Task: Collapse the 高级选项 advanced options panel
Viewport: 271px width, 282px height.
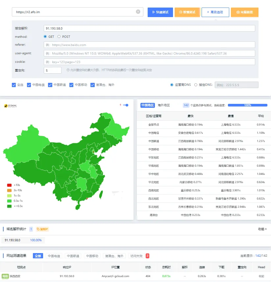Action: point(215,12)
